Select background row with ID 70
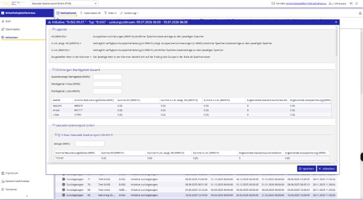The width and height of the screenshot is (363, 200). point(196,184)
